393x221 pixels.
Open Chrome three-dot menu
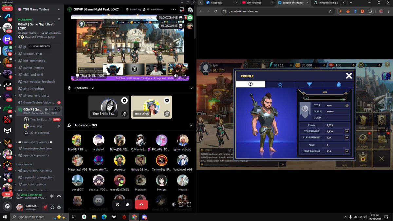point(388,11)
